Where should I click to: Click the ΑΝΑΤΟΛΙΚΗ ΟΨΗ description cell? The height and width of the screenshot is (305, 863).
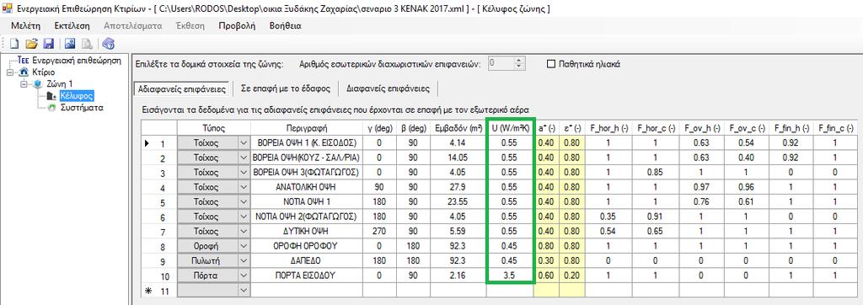tap(307, 187)
